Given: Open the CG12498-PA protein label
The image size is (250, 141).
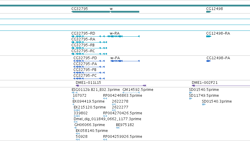Looking at the screenshot, I should coord(218,58).
